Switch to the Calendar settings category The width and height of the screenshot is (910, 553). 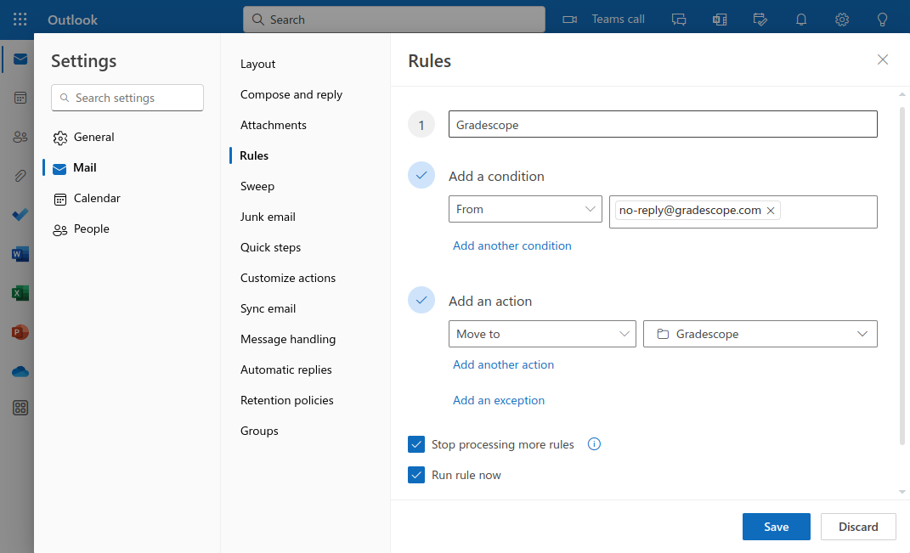[97, 198]
